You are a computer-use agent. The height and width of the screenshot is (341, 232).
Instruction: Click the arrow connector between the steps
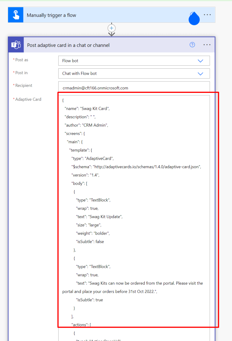click(112, 34)
